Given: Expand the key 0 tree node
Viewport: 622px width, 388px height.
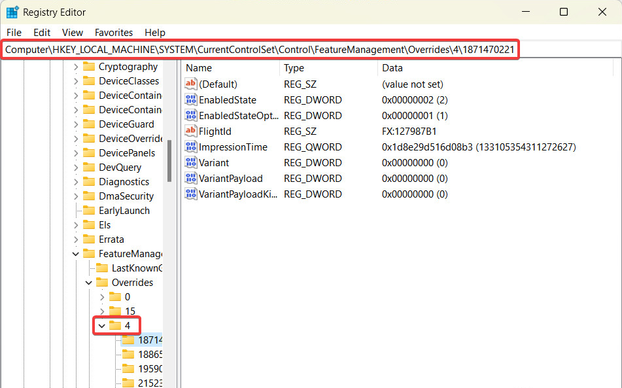Looking at the screenshot, I should [x=102, y=297].
